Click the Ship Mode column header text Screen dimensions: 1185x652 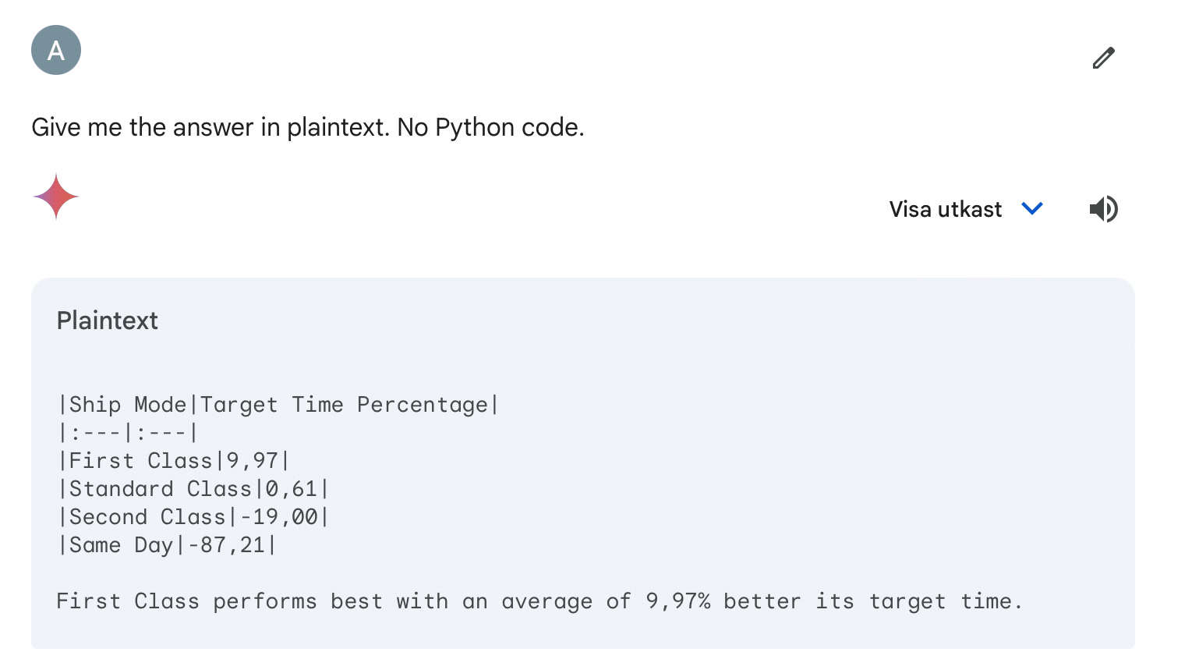128,405
